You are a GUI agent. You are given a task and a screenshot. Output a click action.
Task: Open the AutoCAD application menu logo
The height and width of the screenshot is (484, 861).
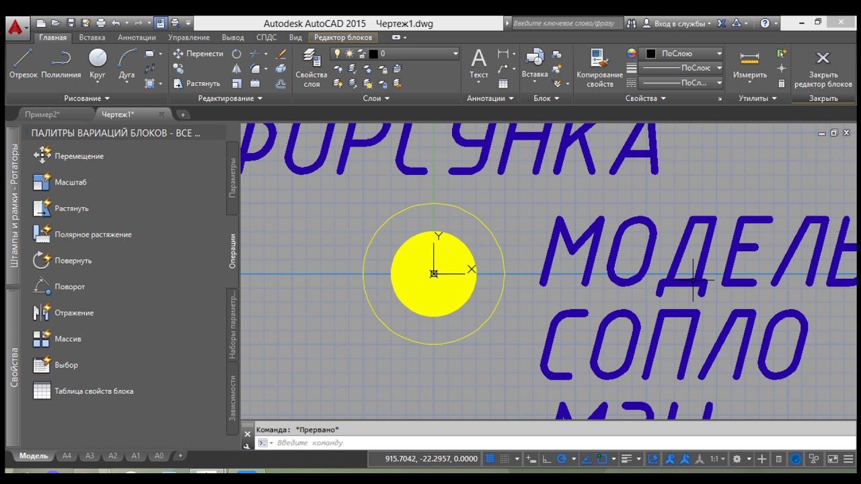tap(16, 28)
